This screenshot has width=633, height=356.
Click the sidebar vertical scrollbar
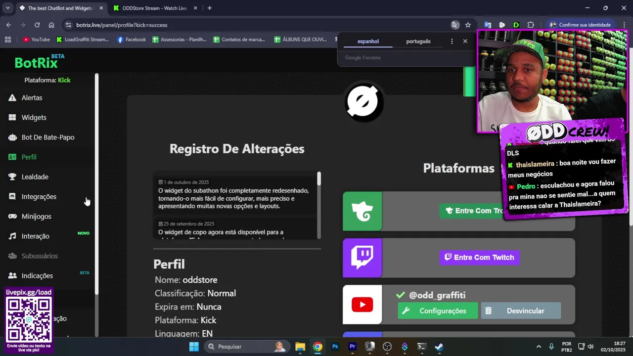[x=96, y=184]
